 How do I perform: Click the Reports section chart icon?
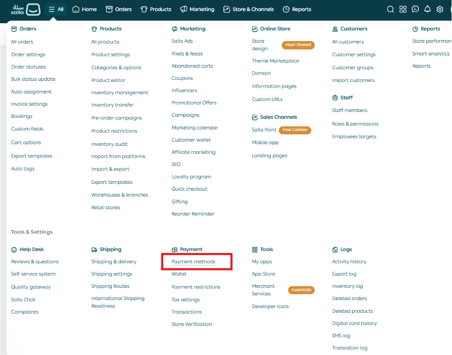point(415,29)
